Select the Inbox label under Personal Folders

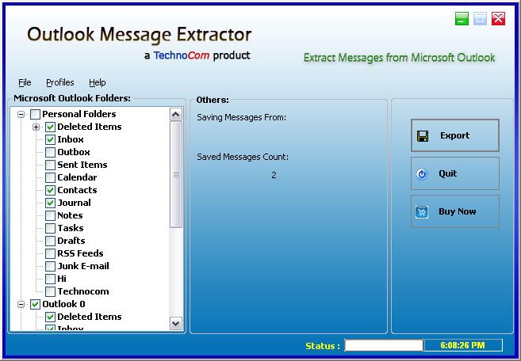tap(71, 139)
